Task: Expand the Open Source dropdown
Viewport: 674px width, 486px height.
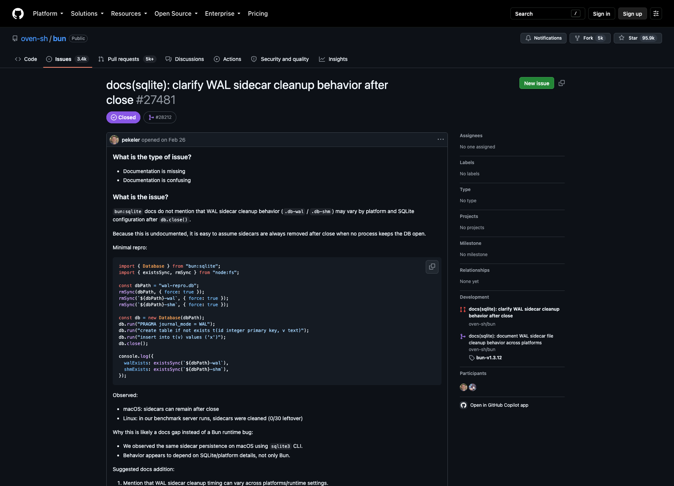Action: pos(176,13)
